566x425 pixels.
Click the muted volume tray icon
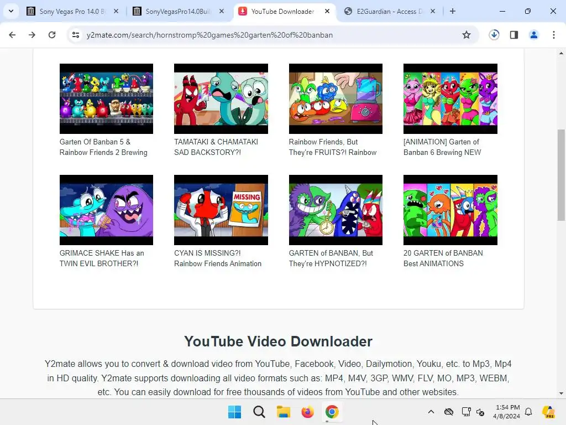pyautogui.click(x=480, y=412)
